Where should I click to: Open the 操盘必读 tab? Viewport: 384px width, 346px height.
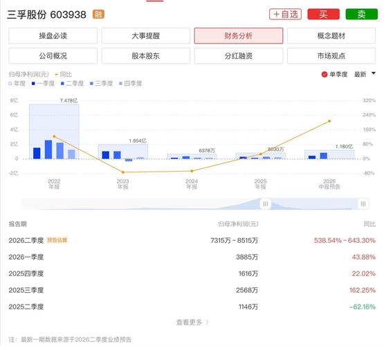pyautogui.click(x=53, y=36)
